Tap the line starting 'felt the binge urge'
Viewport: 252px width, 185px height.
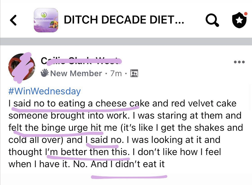pyautogui.click(x=125, y=127)
